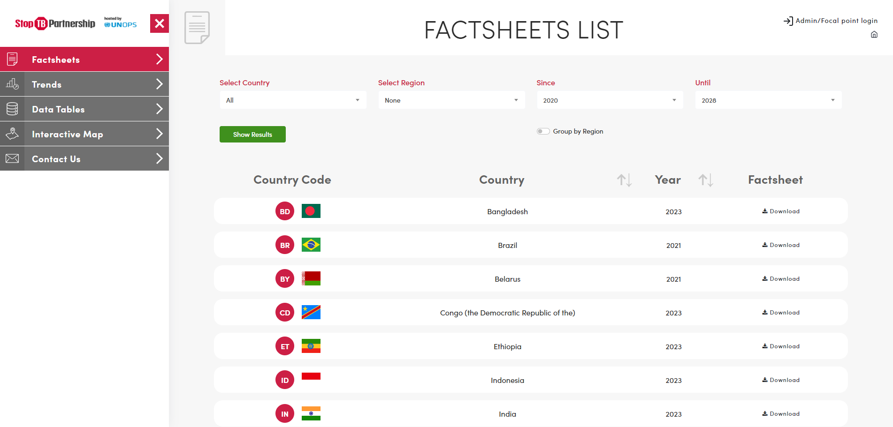Go to Interactive Map in the sidebar
Viewport: 893px width, 427px height.
tap(84, 134)
